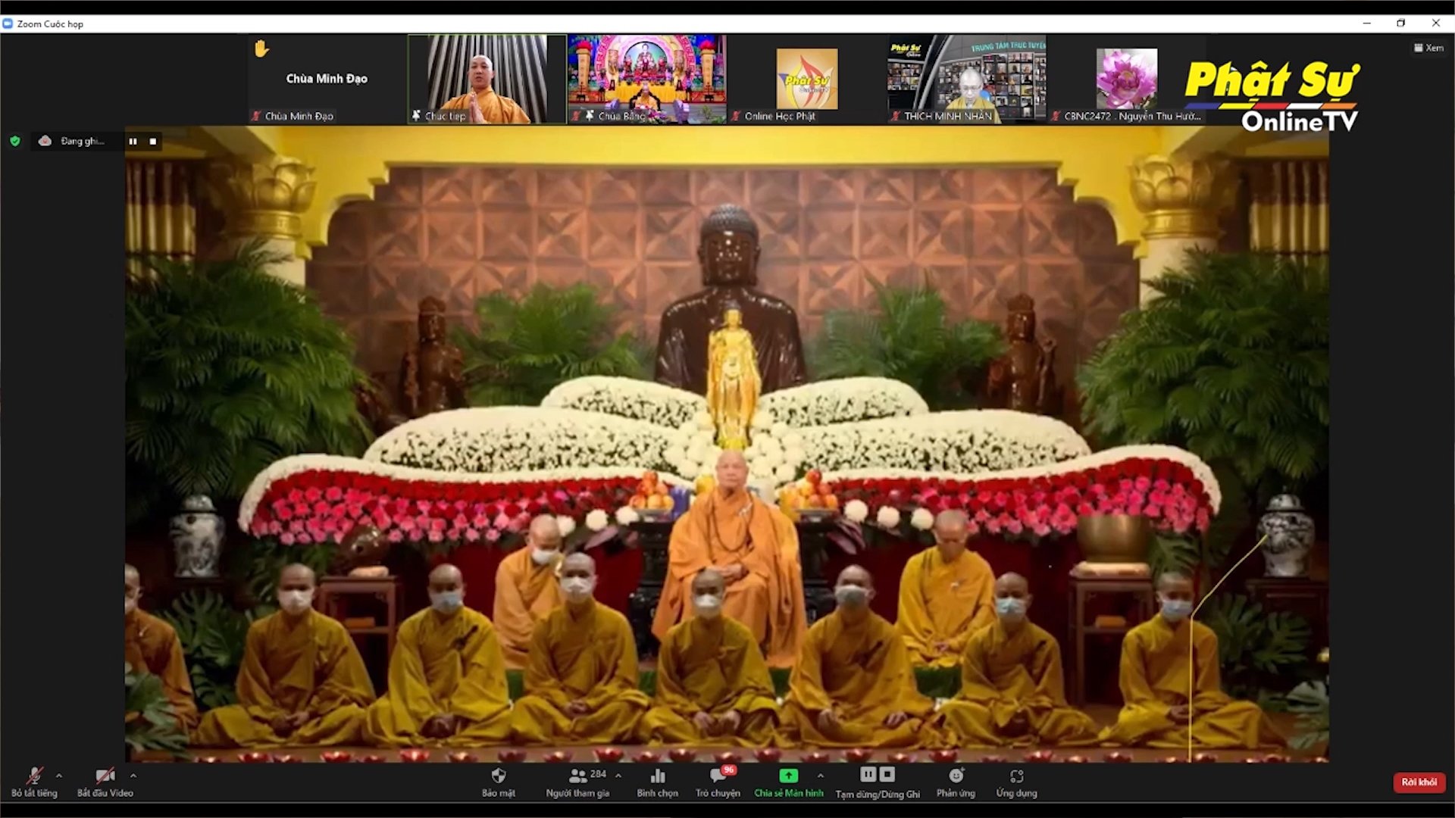
Task: Expand audio options arrow beside microphone
Action: 59,776
